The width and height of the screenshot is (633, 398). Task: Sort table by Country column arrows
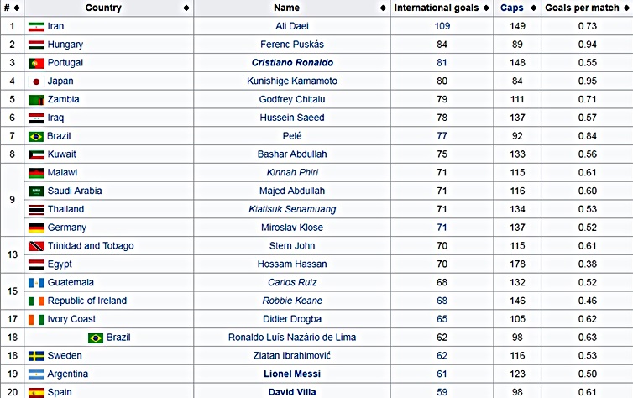tap(186, 8)
